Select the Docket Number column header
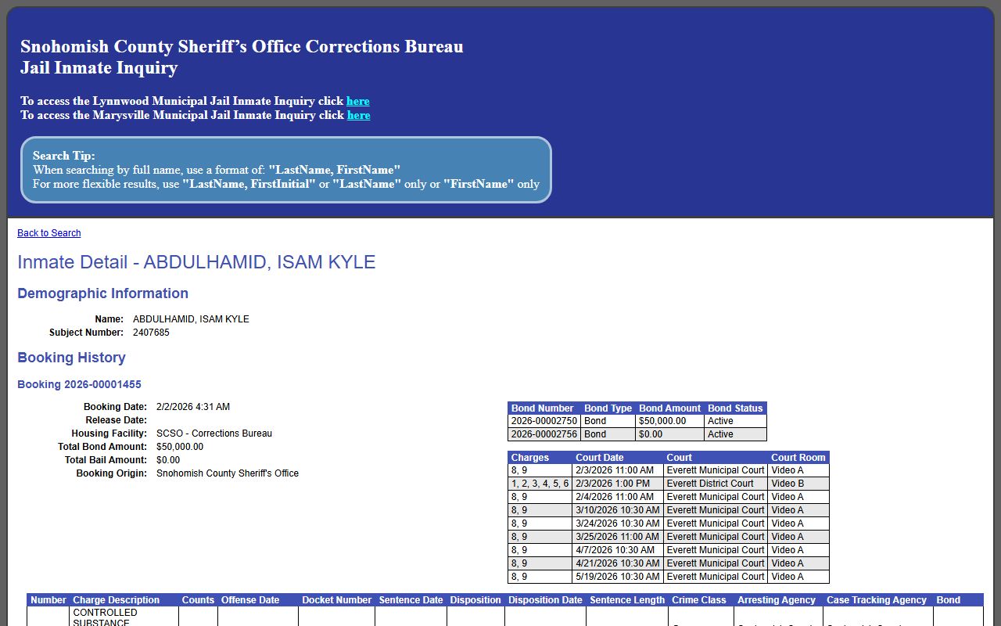Screen dimensions: 1001x626 click(x=337, y=600)
